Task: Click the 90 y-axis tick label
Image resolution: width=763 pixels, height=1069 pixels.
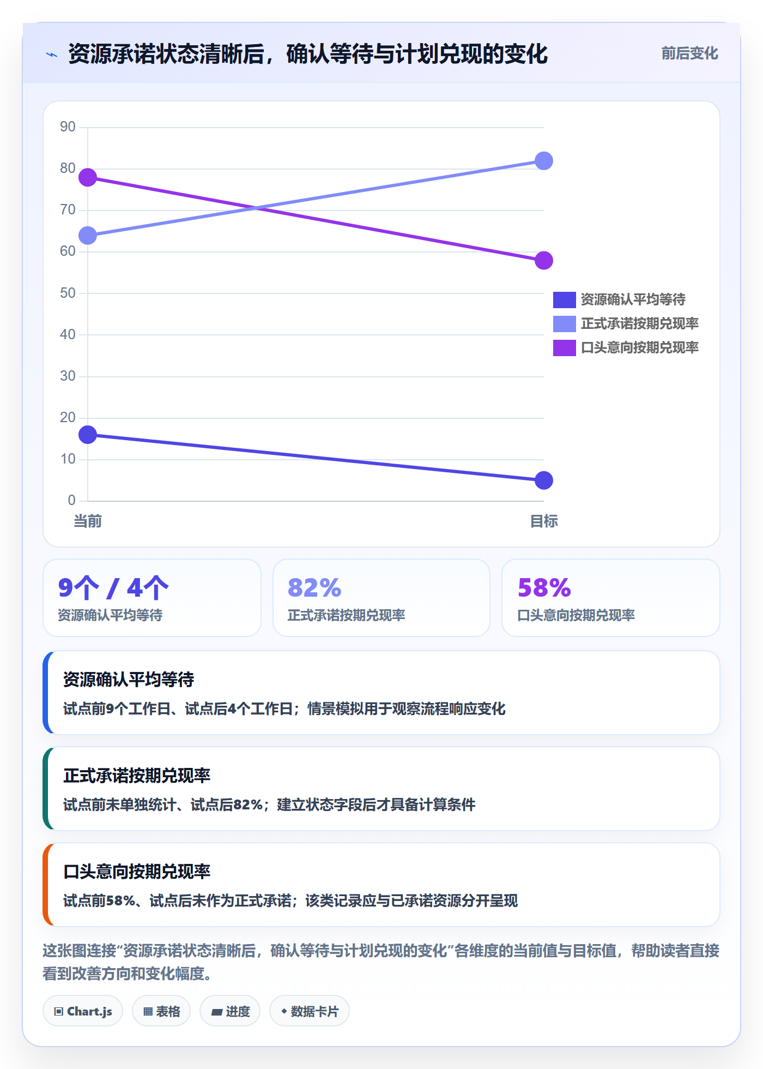Action: [x=68, y=127]
